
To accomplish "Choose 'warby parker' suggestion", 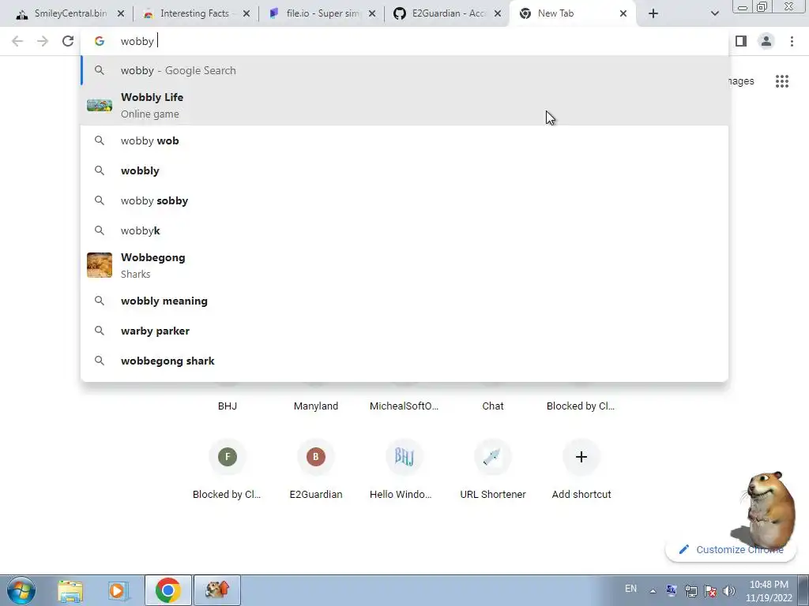I will click(x=404, y=331).
